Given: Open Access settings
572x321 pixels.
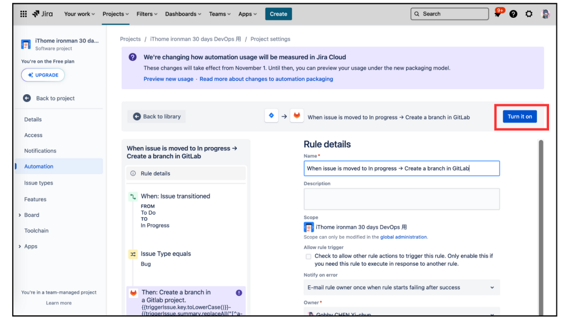Looking at the screenshot, I should click(x=33, y=135).
